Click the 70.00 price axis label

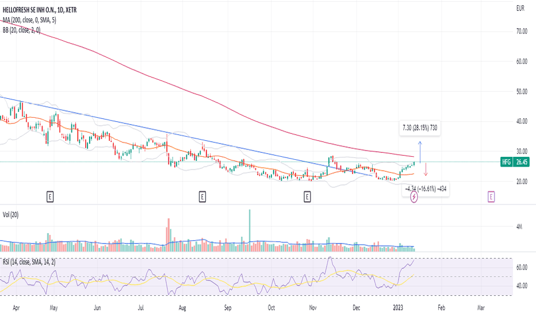pos(522,31)
